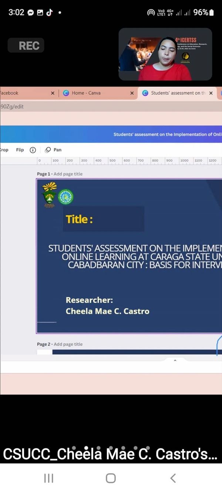The width and height of the screenshot is (222, 493).
Task: Open the image info icon
Action: (33, 150)
